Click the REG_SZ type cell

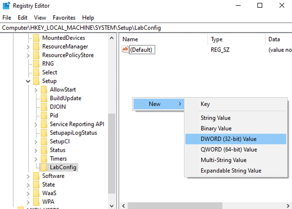tap(220, 50)
